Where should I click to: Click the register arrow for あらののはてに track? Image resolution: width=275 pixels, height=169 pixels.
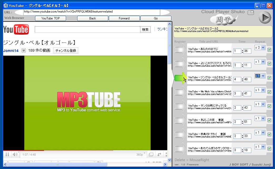(x=179, y=49)
